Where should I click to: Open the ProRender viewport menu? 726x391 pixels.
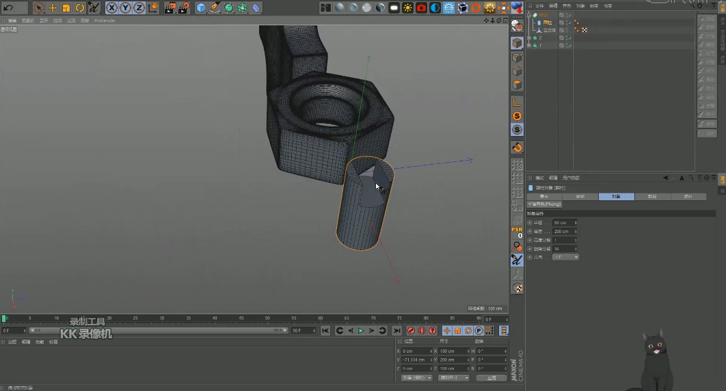pyautogui.click(x=105, y=21)
